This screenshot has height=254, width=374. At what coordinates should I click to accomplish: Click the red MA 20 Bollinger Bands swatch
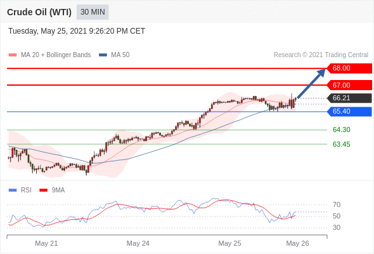click(13, 55)
